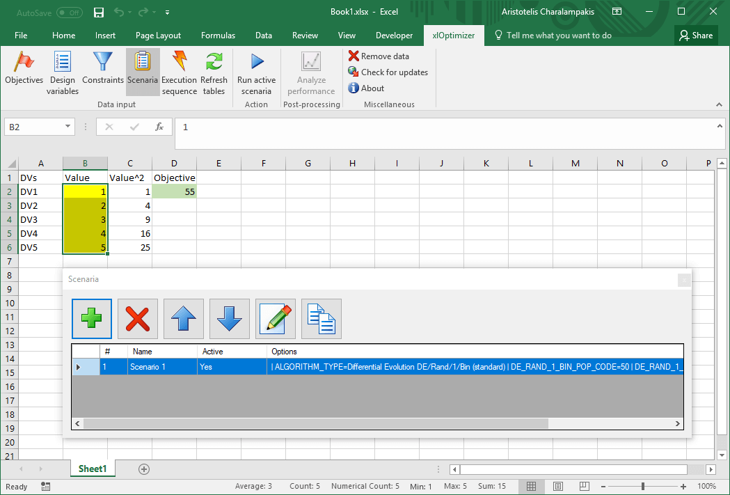Delete scenario with red X button

coord(138,319)
